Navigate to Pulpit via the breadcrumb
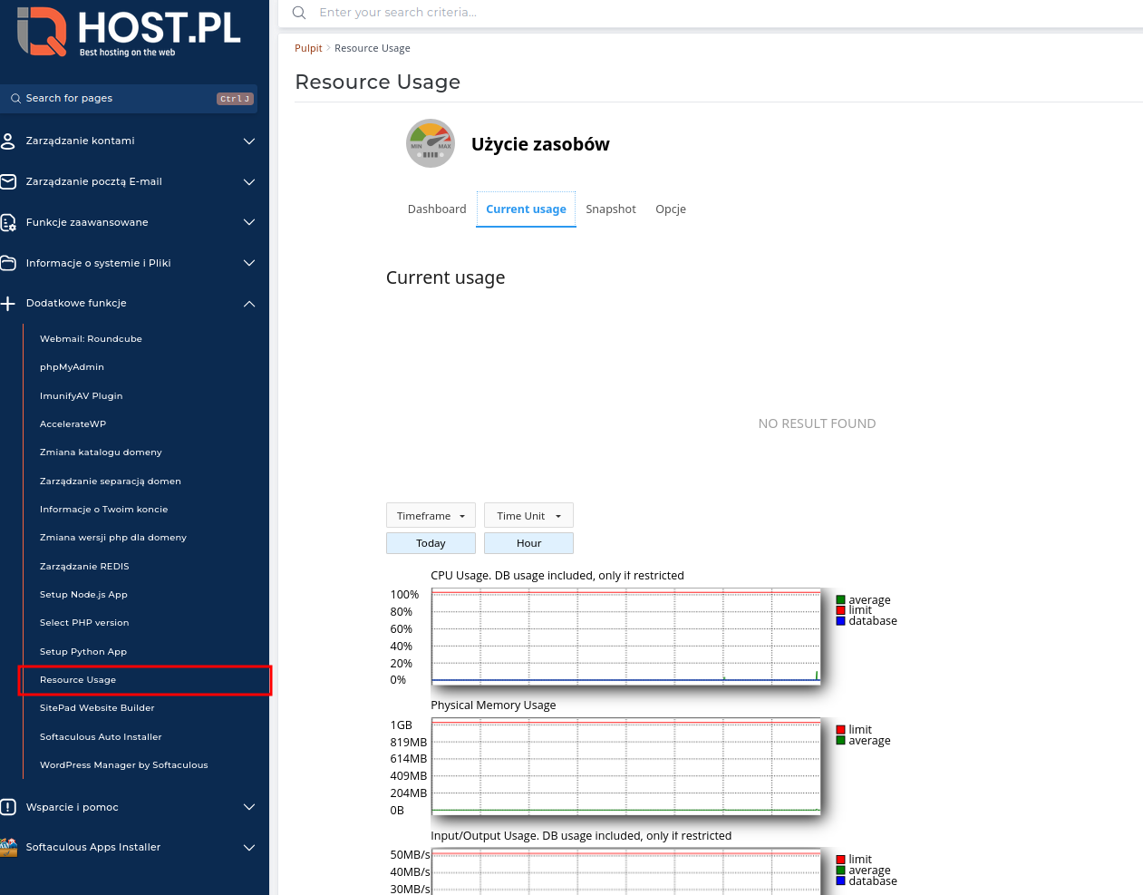1143x895 pixels. (x=308, y=47)
